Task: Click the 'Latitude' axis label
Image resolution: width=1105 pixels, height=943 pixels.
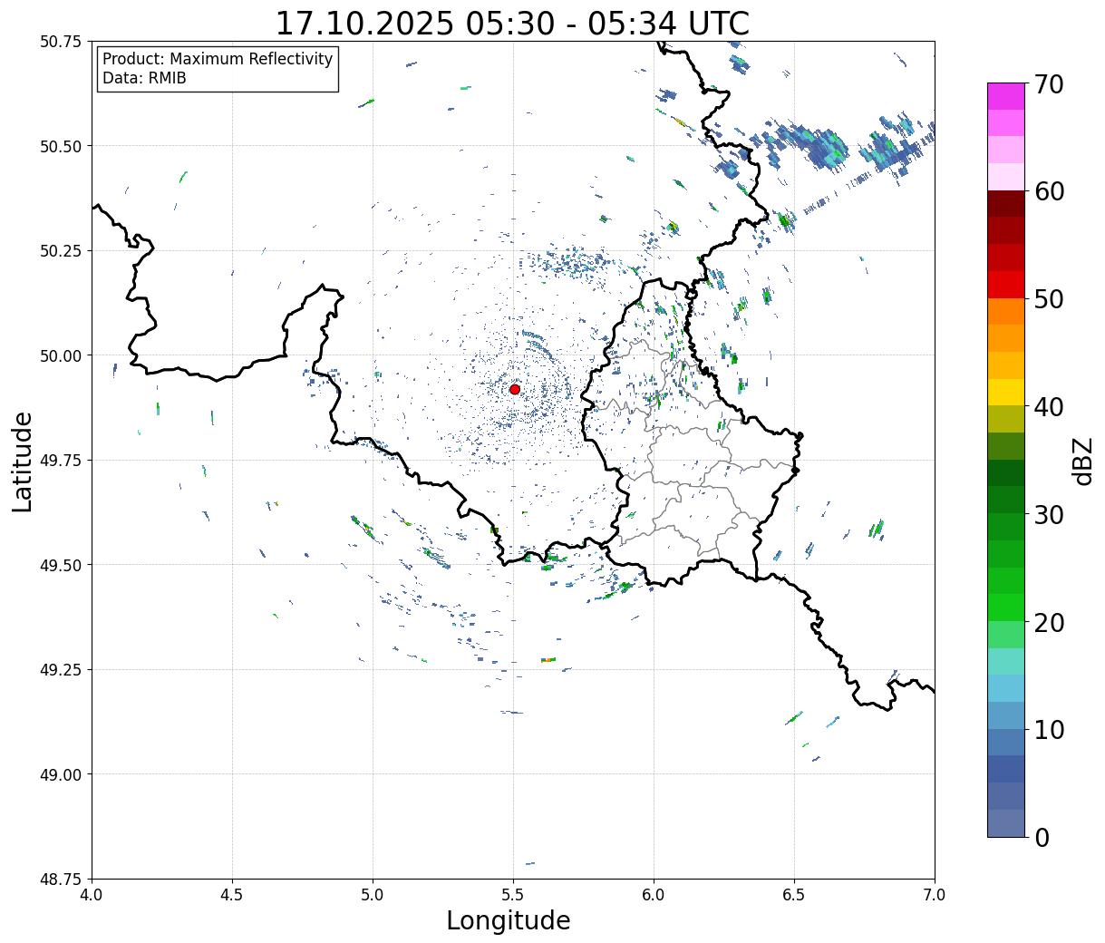Action: (x=23, y=462)
